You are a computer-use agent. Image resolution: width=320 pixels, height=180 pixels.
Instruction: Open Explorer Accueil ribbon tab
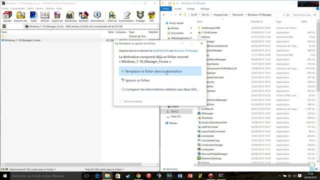pos(178,9)
